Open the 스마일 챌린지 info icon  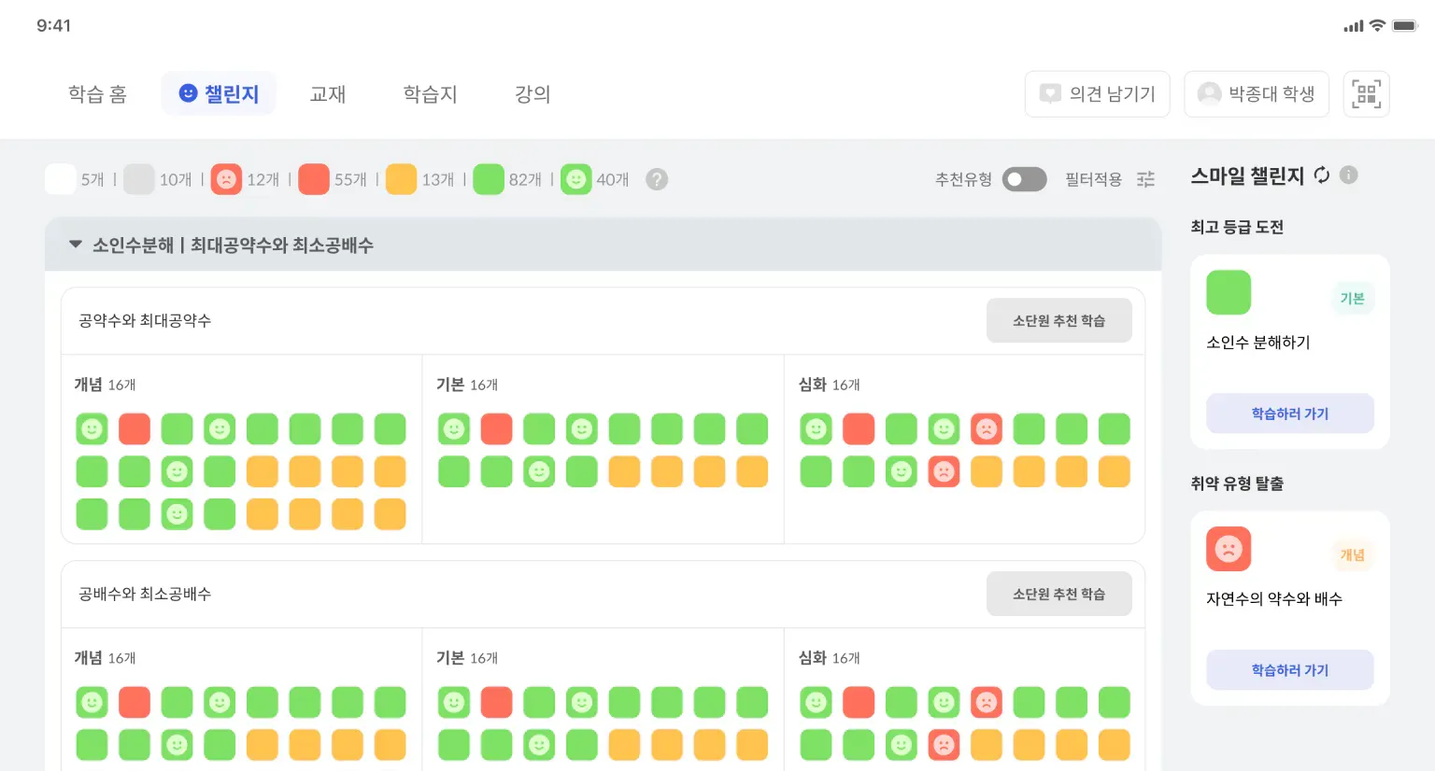[1349, 175]
